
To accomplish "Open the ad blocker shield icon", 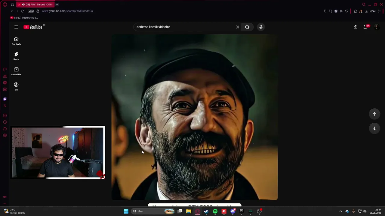I will 336,11.
